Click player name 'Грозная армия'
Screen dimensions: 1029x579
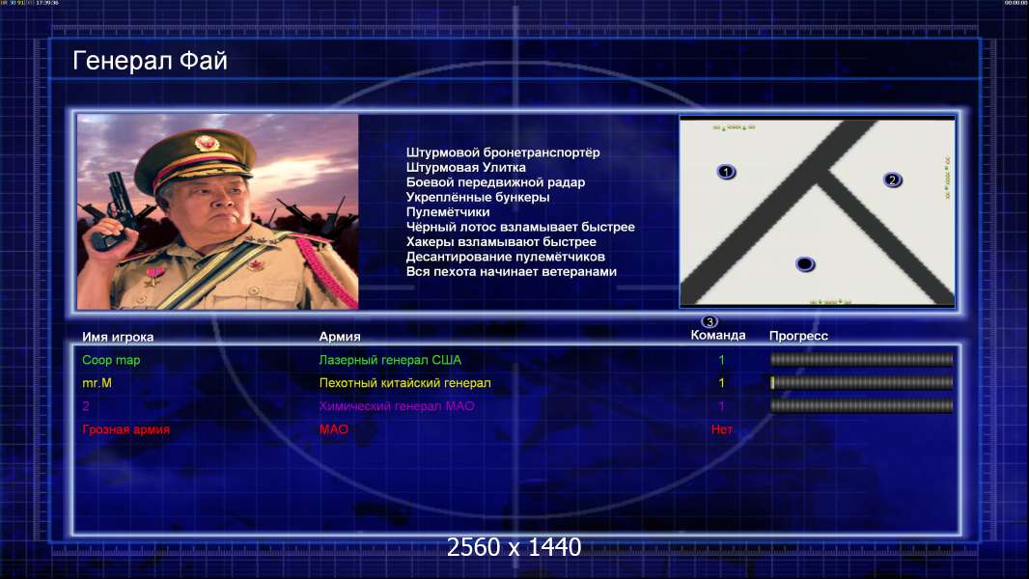tap(126, 429)
